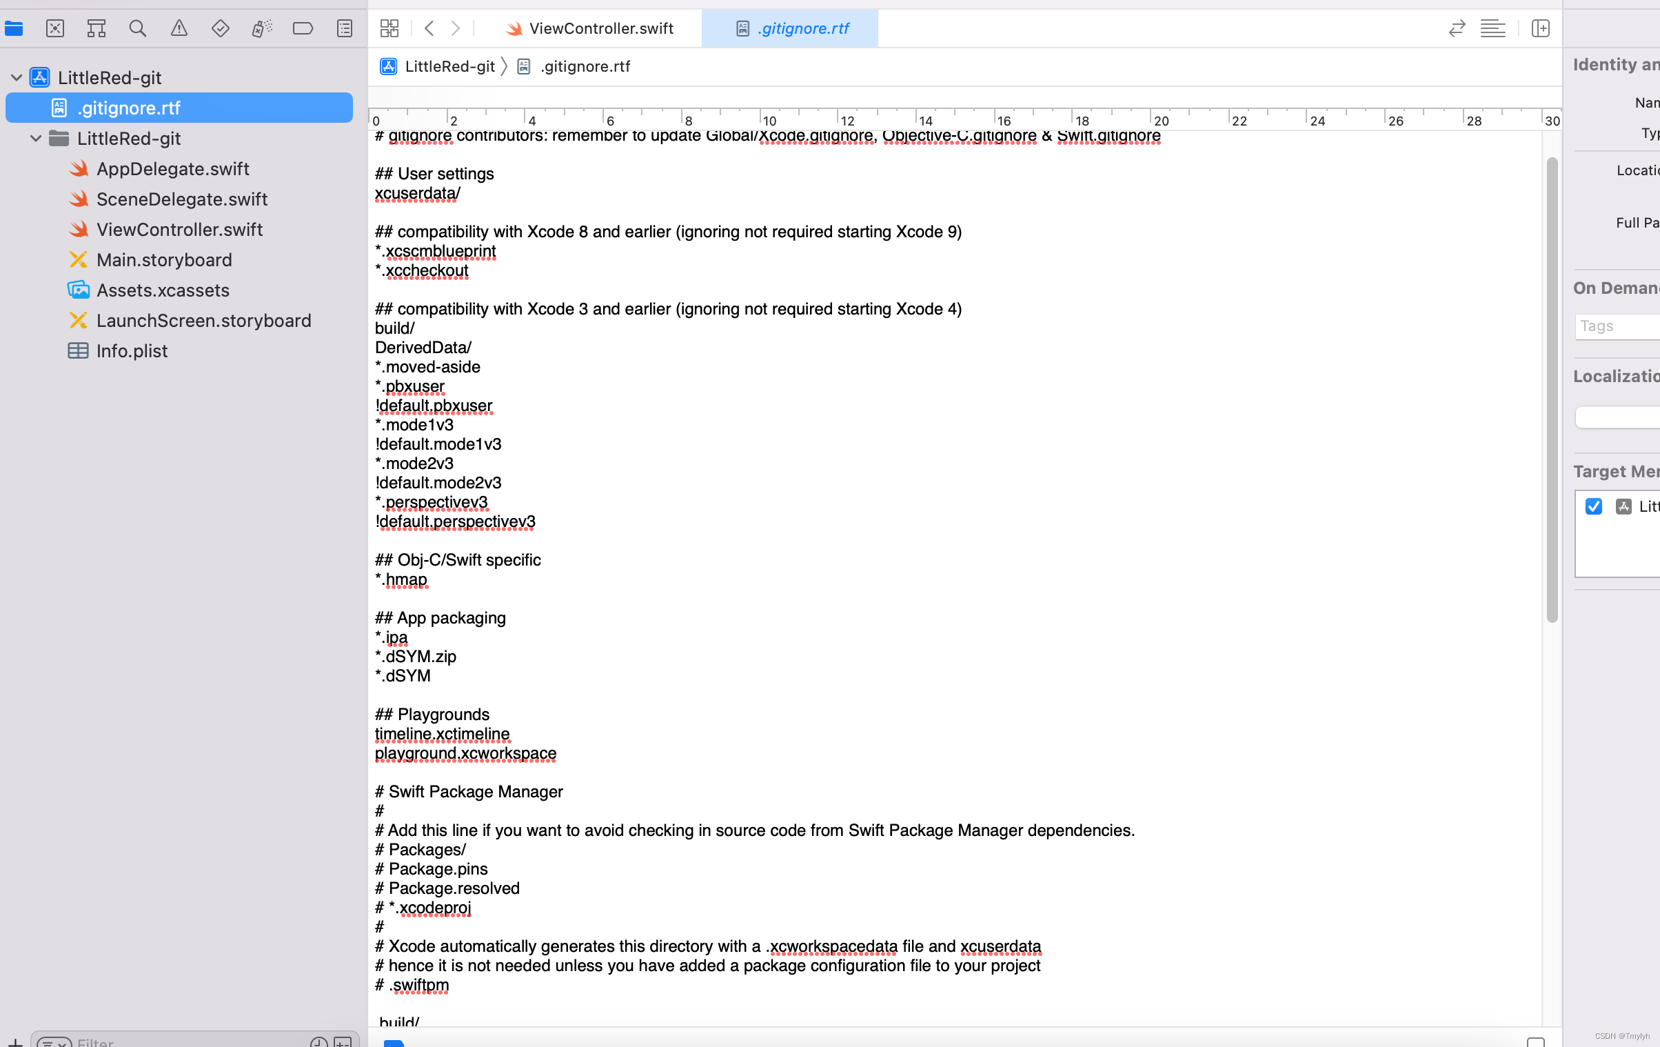Open the Source Control navigator icon
The image size is (1660, 1047).
pyautogui.click(x=55, y=28)
